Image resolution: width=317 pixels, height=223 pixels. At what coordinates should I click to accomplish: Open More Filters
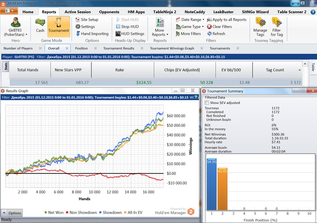[188, 34]
